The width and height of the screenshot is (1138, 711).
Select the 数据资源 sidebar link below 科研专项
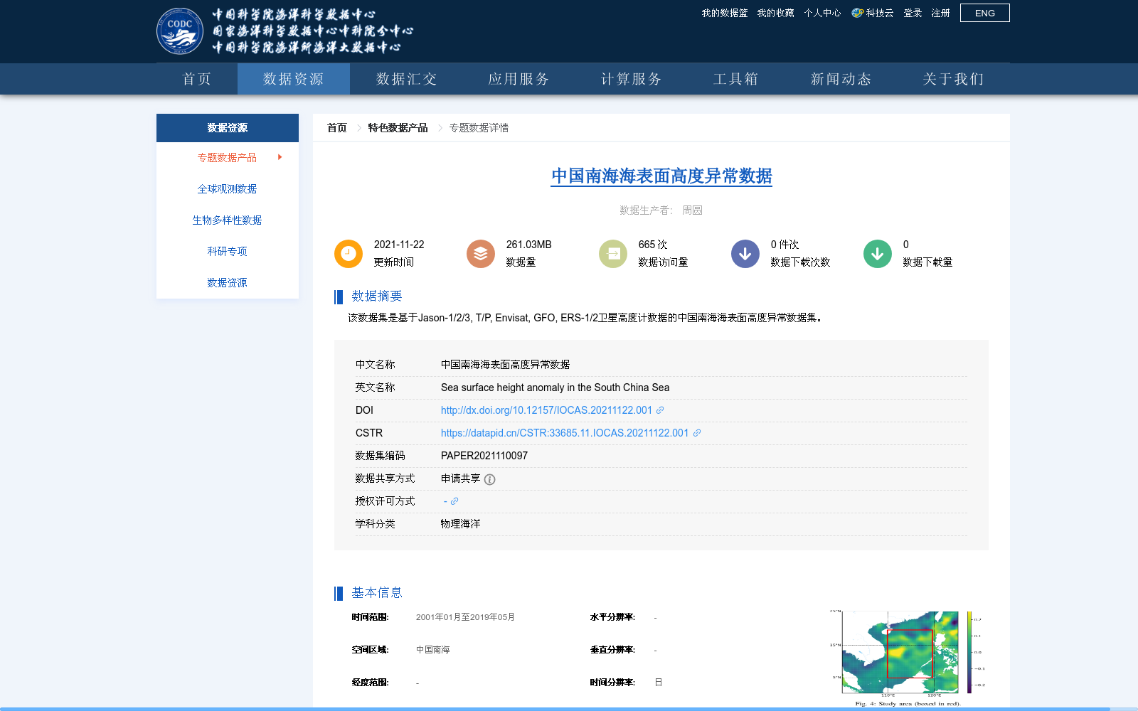(x=227, y=282)
